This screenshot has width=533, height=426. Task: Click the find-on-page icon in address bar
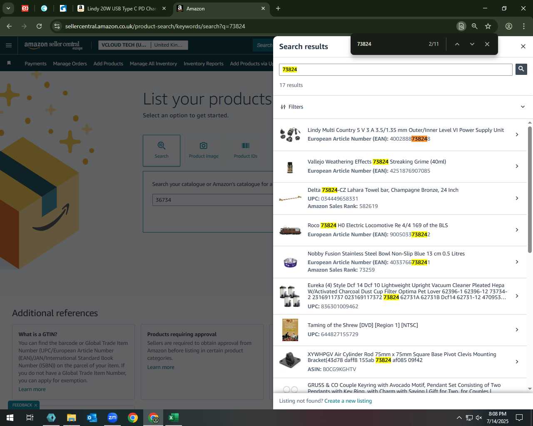click(x=461, y=26)
